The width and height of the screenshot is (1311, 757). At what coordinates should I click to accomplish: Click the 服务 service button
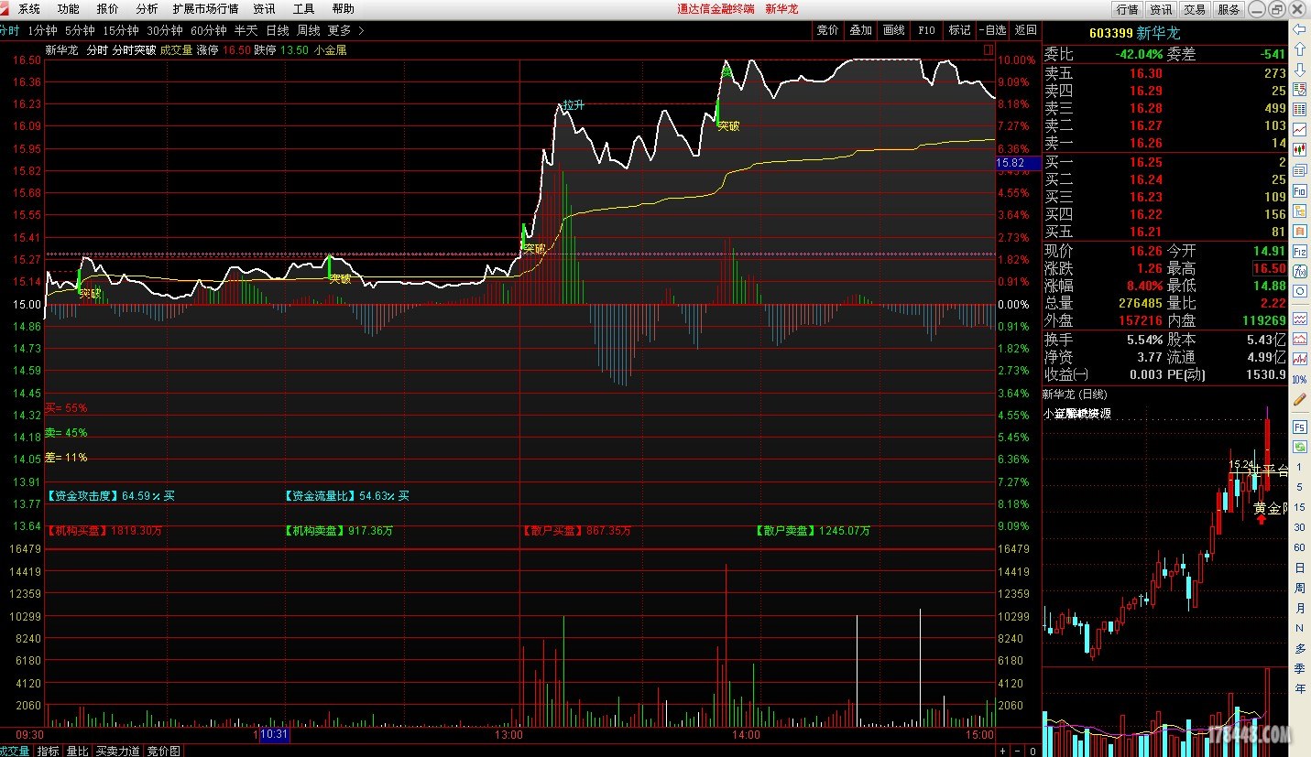(x=1229, y=9)
